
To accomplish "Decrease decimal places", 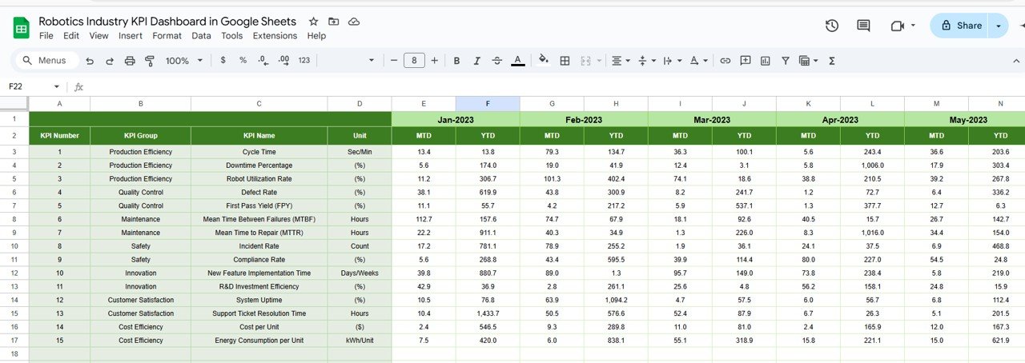I will 263,61.
